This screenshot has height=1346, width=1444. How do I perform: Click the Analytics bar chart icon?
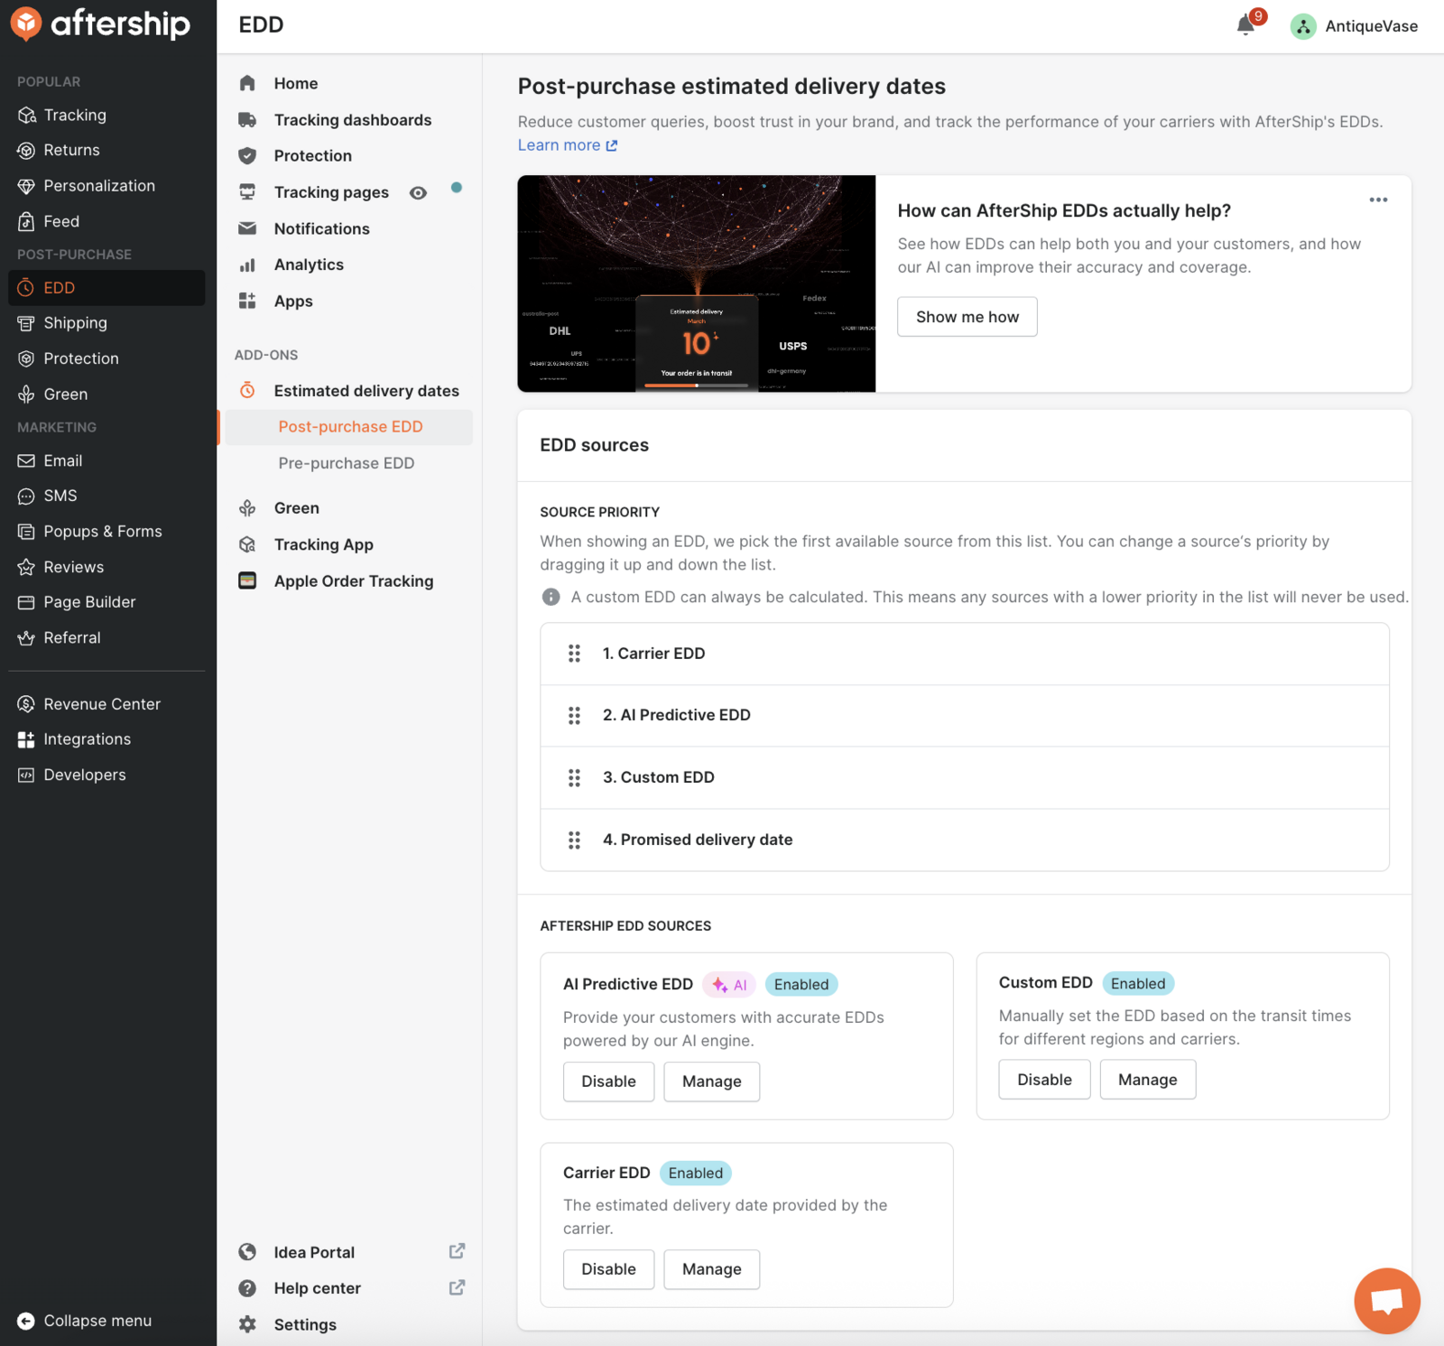(x=247, y=265)
